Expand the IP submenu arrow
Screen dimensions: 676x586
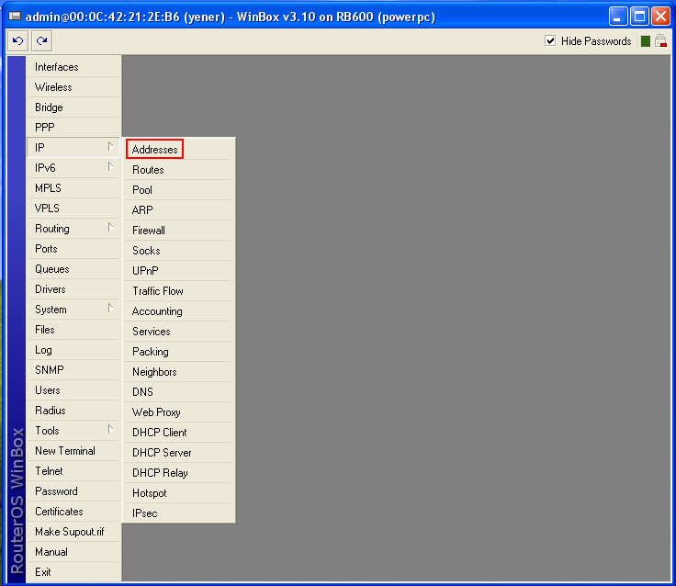pos(111,147)
